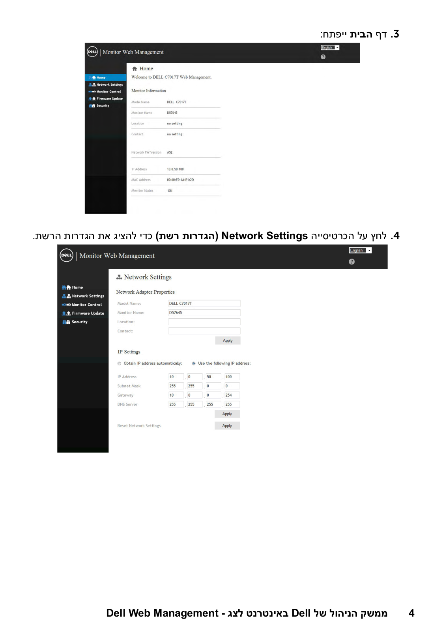
Task: Click the IP Address octet field with 100
Action: pyautogui.click(x=232, y=377)
